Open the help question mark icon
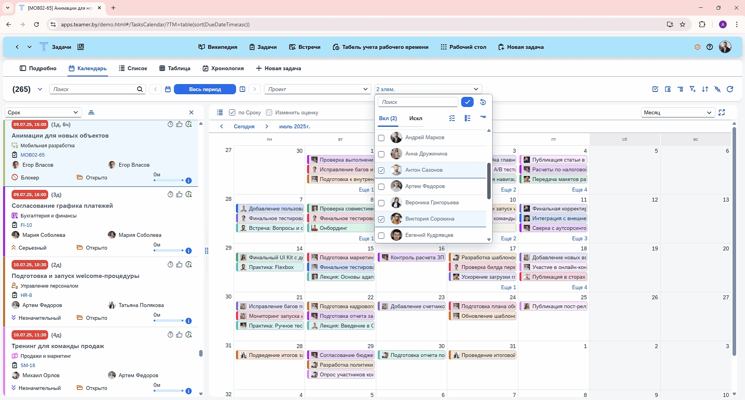Screen dimensions: 745x400 [710, 47]
